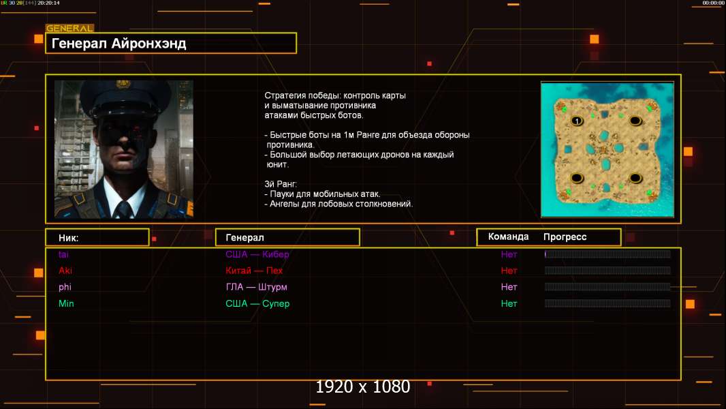Click General Ironhand's portrait image
This screenshot has height=409, width=726.
pos(124,149)
